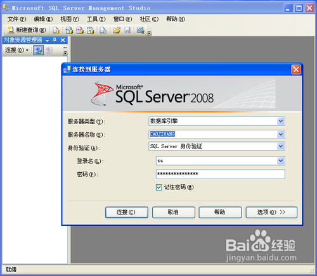Open the 帮助(H) menu
Screen dimensions: 317x276
(x=176, y=19)
